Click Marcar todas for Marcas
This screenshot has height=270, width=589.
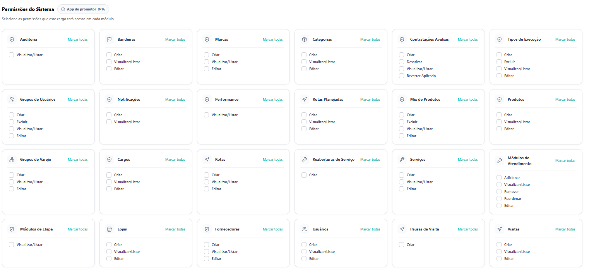coord(273,40)
